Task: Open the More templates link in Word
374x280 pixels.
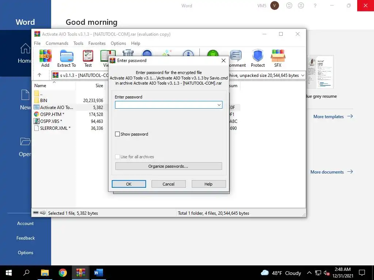Action: click(x=333, y=116)
